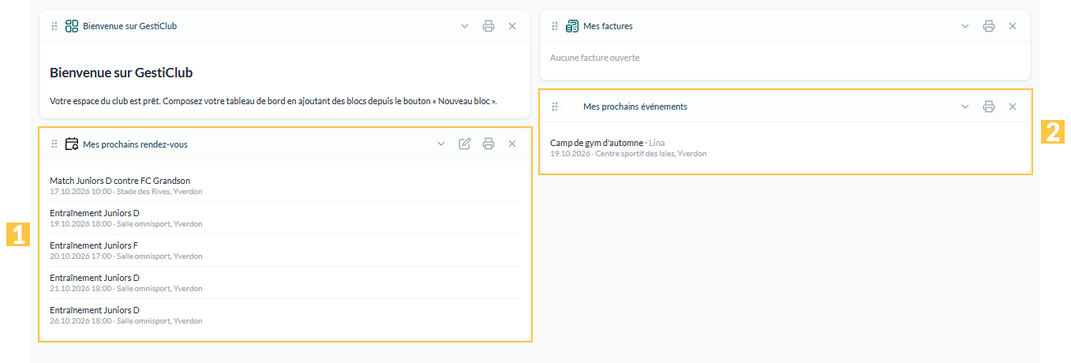This screenshot has height=363, width=1071.
Task: Close the Mes prochains événements block
Action: [x=1013, y=107]
